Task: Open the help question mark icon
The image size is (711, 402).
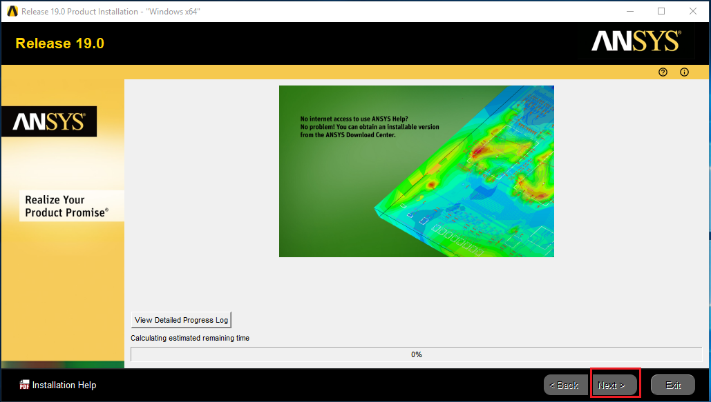Action: [663, 72]
